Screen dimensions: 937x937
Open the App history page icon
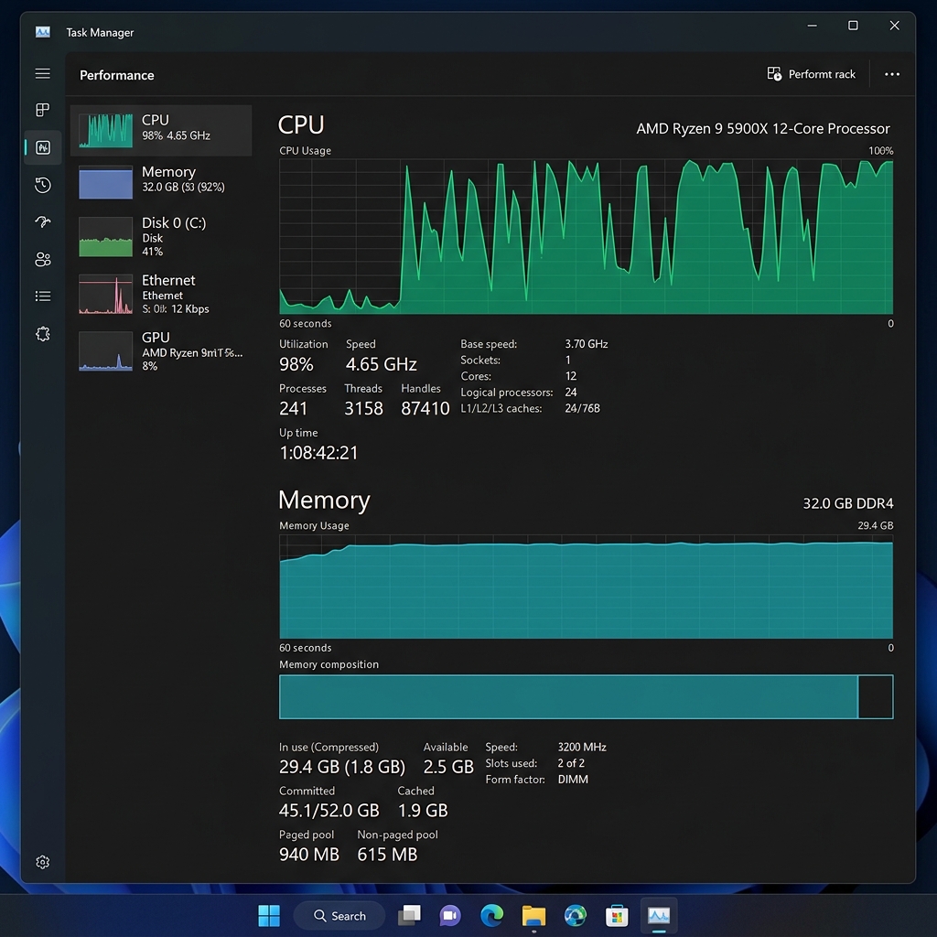tap(42, 185)
